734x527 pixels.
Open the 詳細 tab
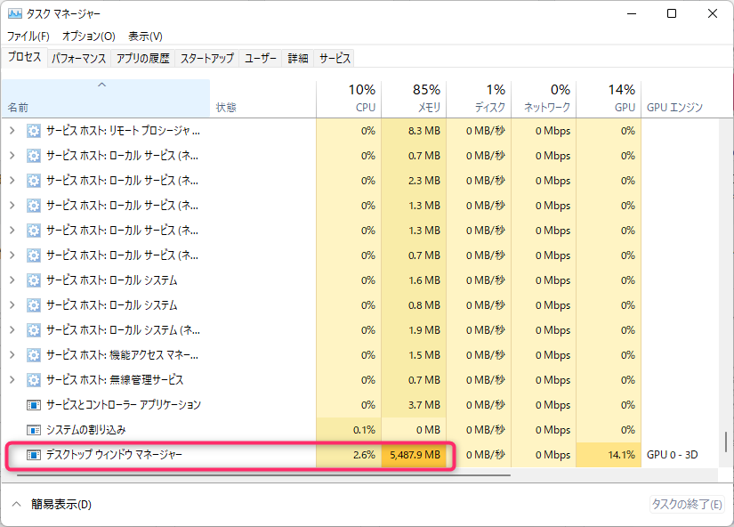(x=298, y=59)
